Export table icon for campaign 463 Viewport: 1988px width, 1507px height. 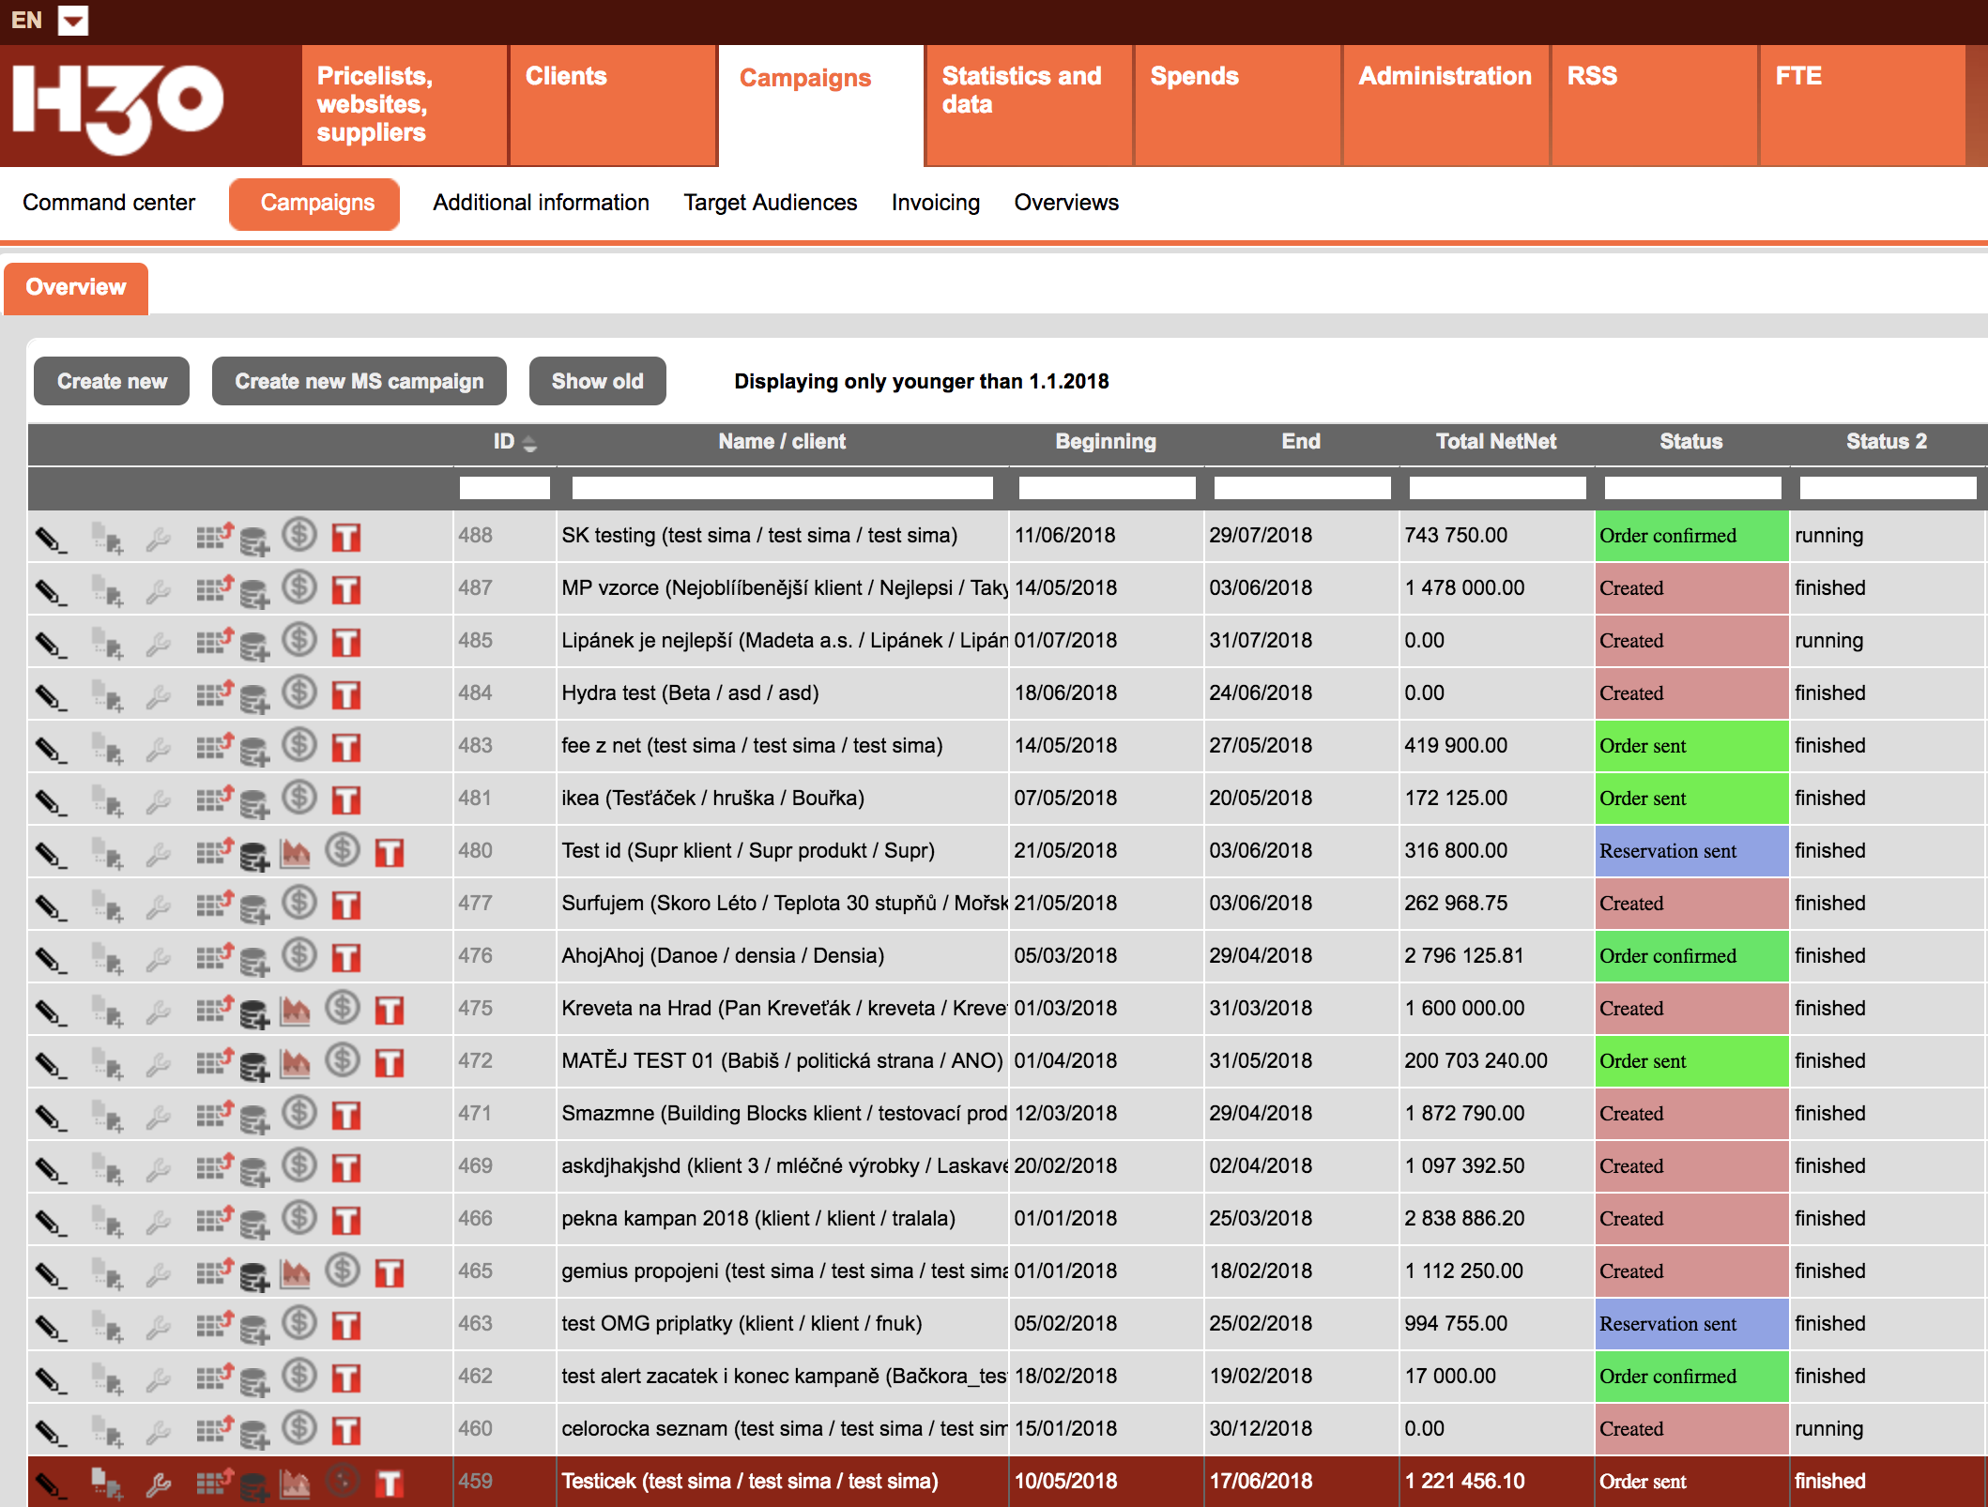(x=214, y=1325)
